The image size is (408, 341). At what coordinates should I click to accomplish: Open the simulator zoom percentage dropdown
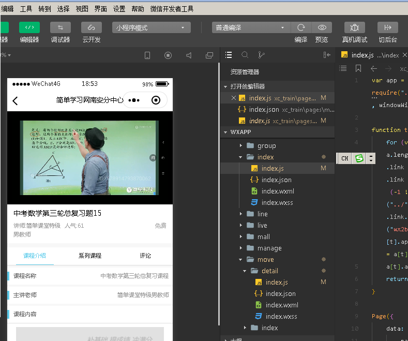(x=6, y=55)
